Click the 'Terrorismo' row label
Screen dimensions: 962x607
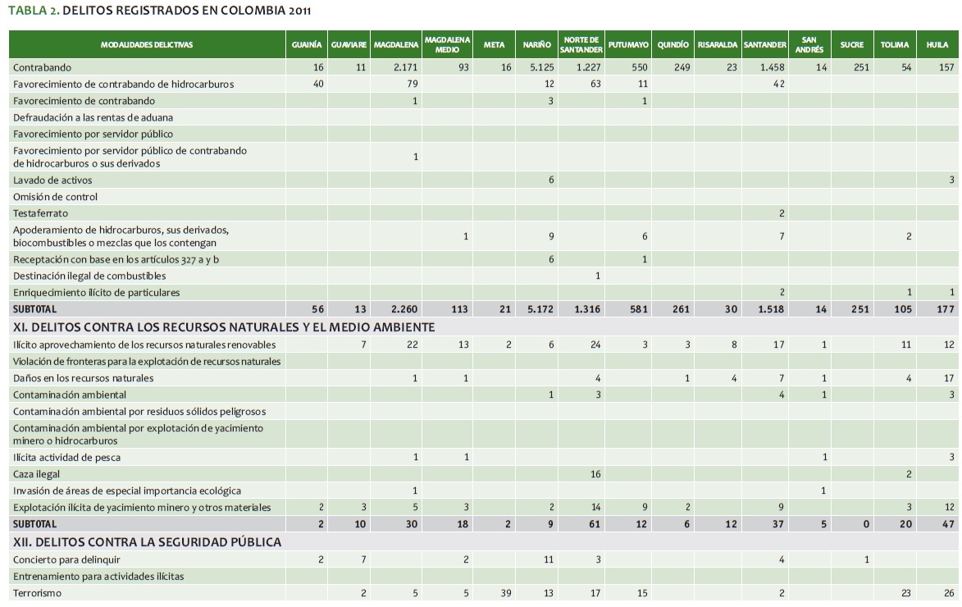[37, 593]
